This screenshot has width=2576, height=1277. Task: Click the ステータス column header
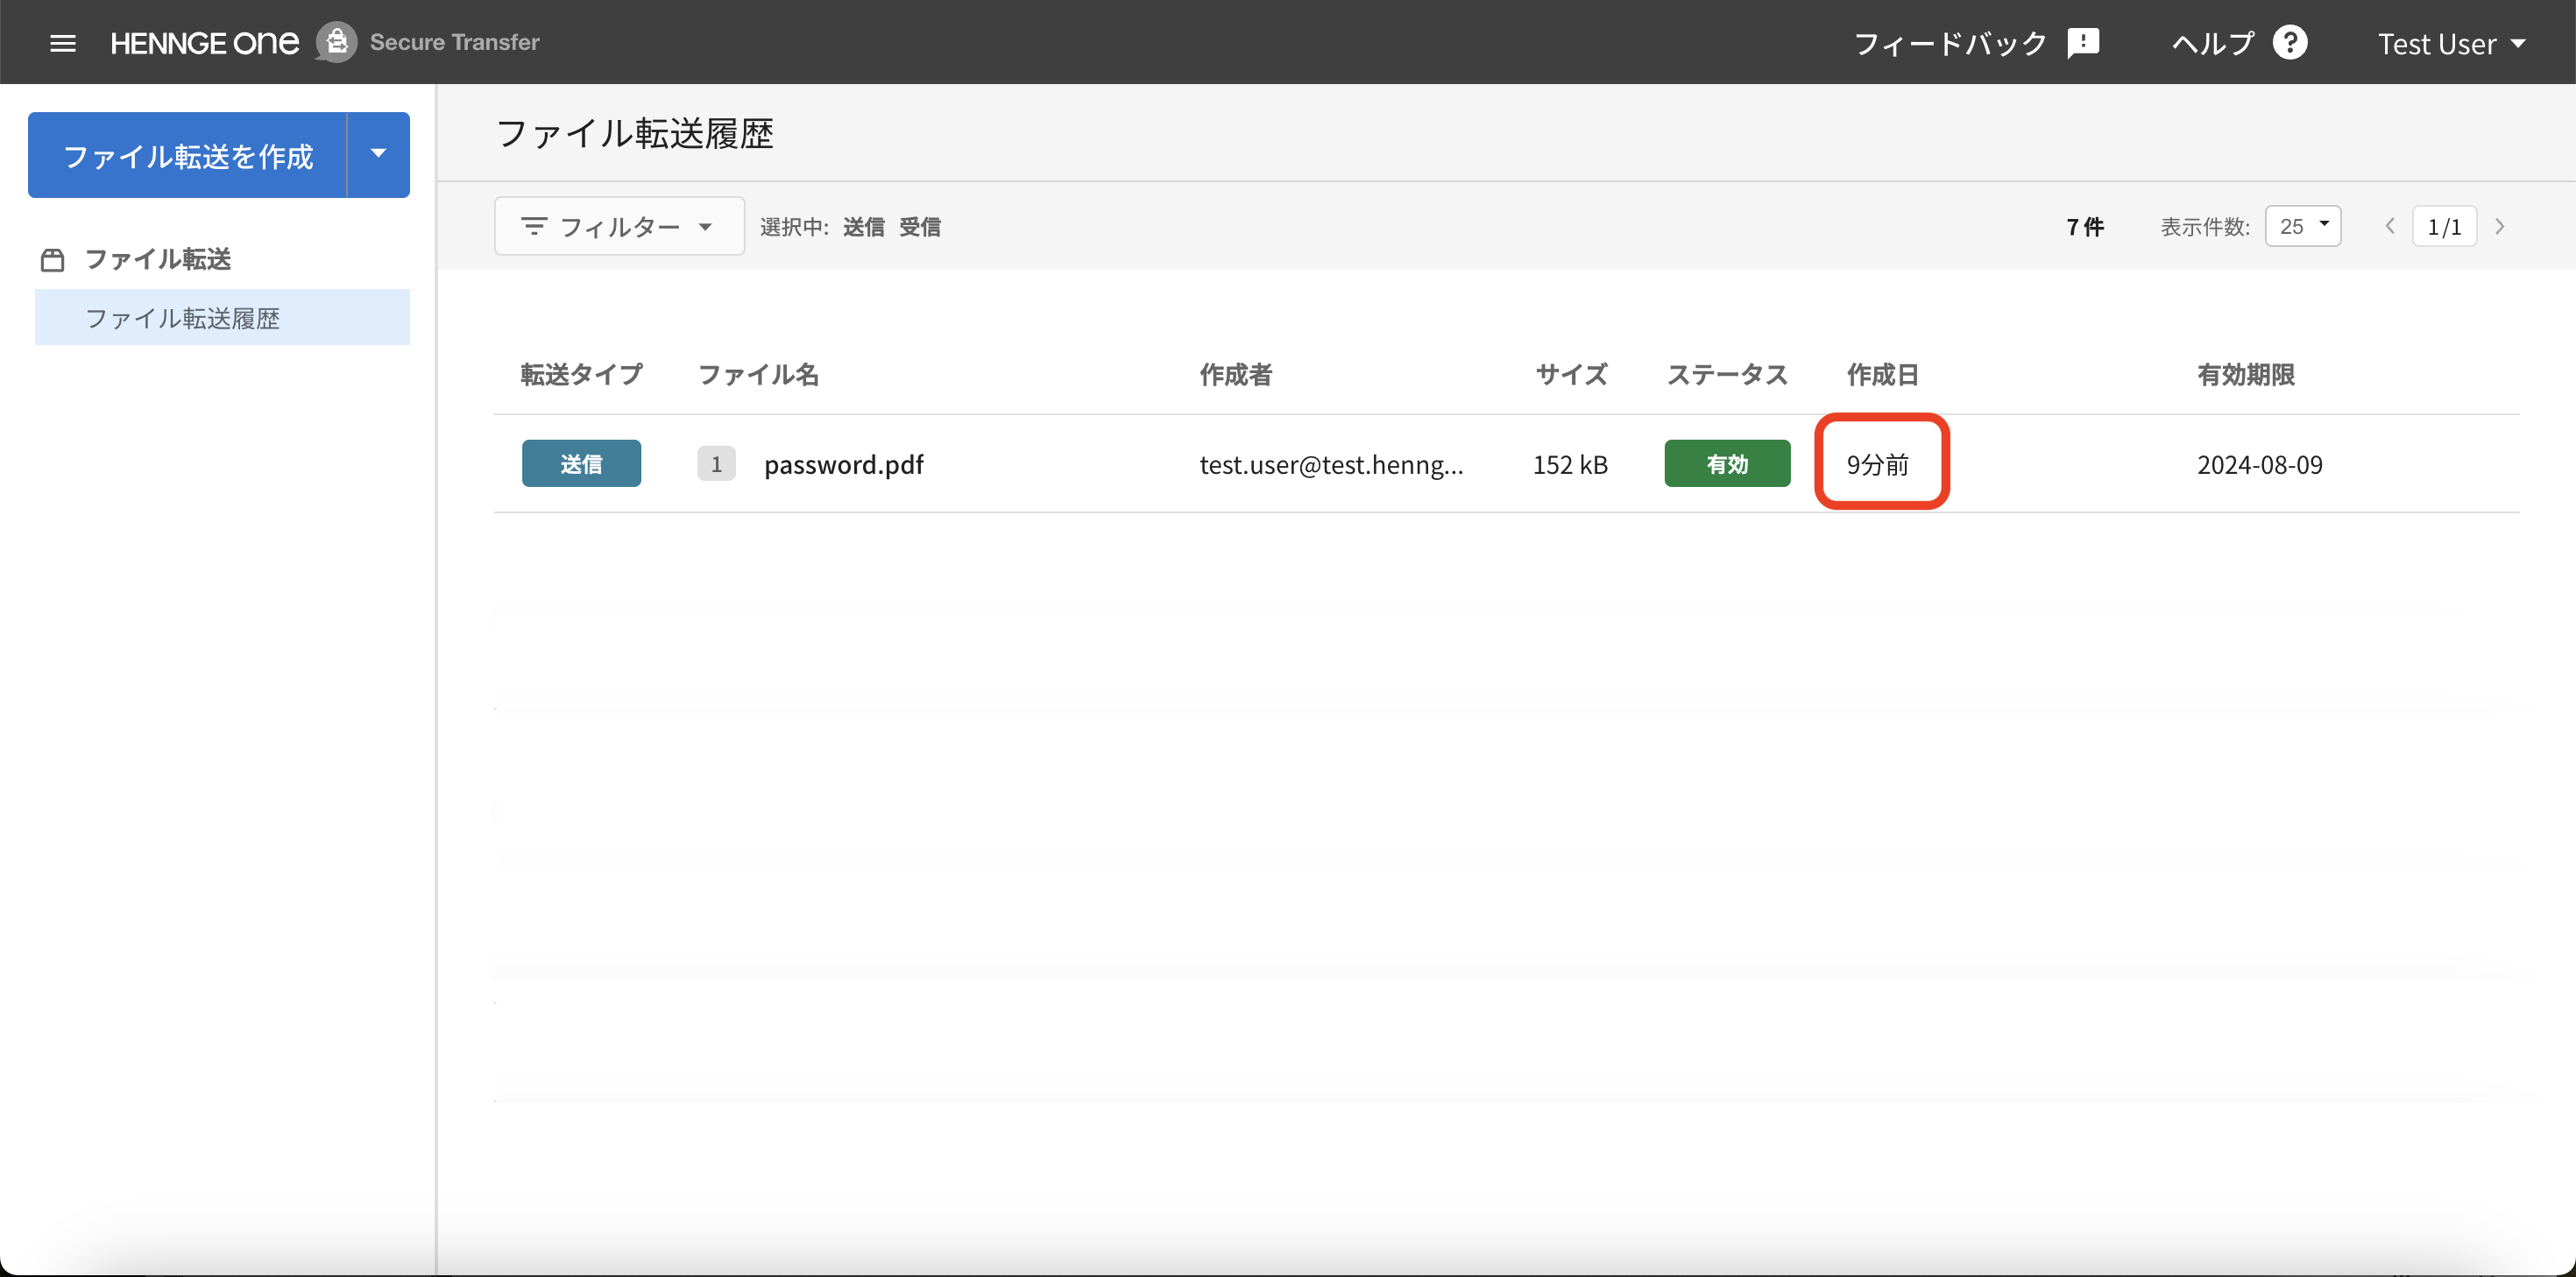click(x=1727, y=374)
